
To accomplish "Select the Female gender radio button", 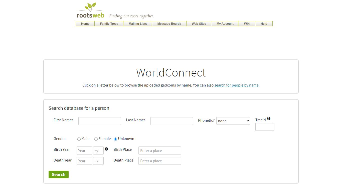I will tap(96, 139).
